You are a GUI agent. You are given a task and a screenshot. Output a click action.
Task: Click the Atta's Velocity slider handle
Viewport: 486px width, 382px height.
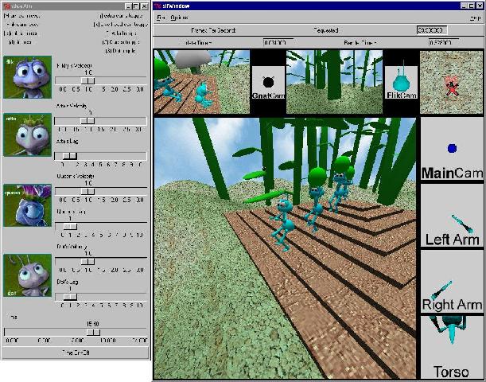tap(87, 121)
